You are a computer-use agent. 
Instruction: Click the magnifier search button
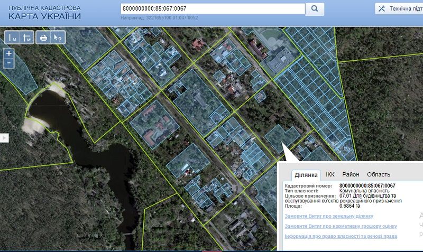pos(315,9)
